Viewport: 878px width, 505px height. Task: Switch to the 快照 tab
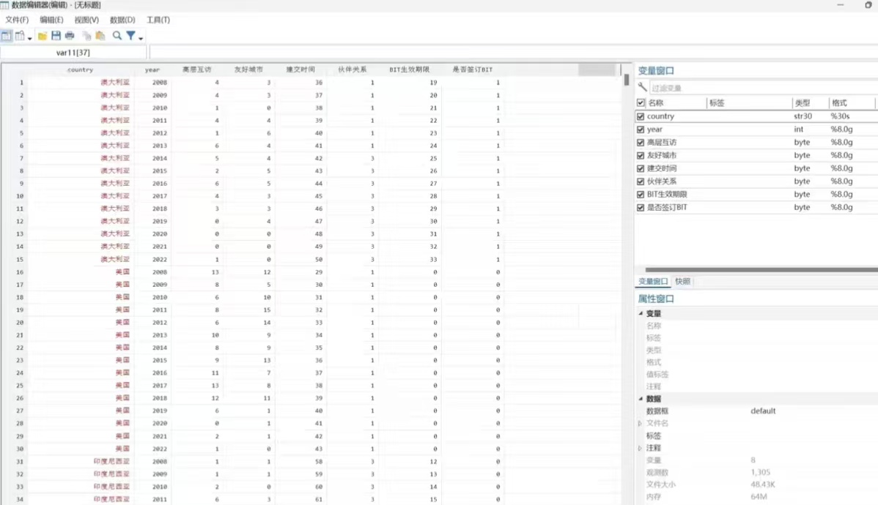click(x=682, y=281)
